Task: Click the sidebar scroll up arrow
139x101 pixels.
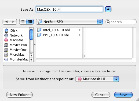Action: (31, 55)
